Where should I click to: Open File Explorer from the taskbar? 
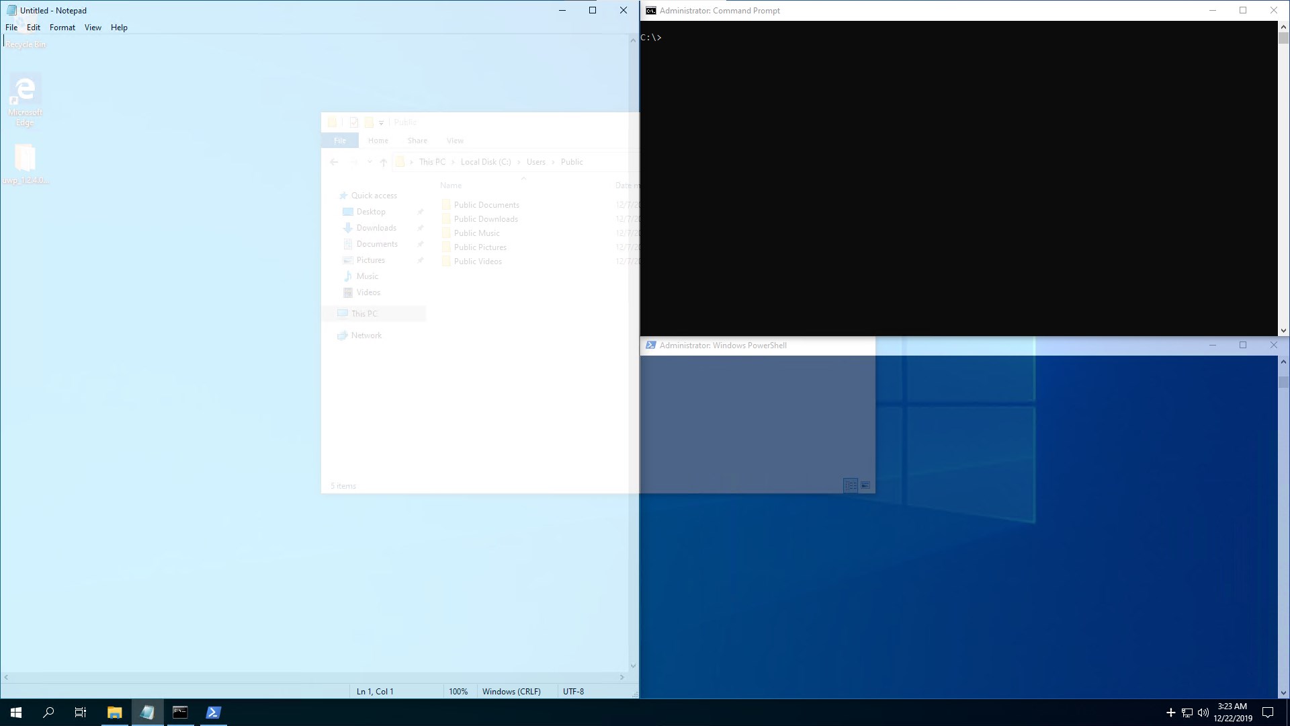click(x=114, y=713)
